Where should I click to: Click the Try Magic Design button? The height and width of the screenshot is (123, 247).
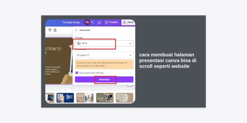(71, 22)
